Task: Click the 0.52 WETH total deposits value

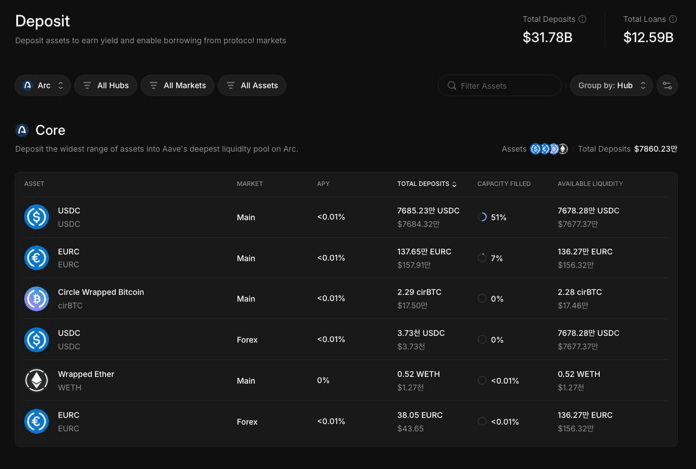Action: click(x=419, y=374)
